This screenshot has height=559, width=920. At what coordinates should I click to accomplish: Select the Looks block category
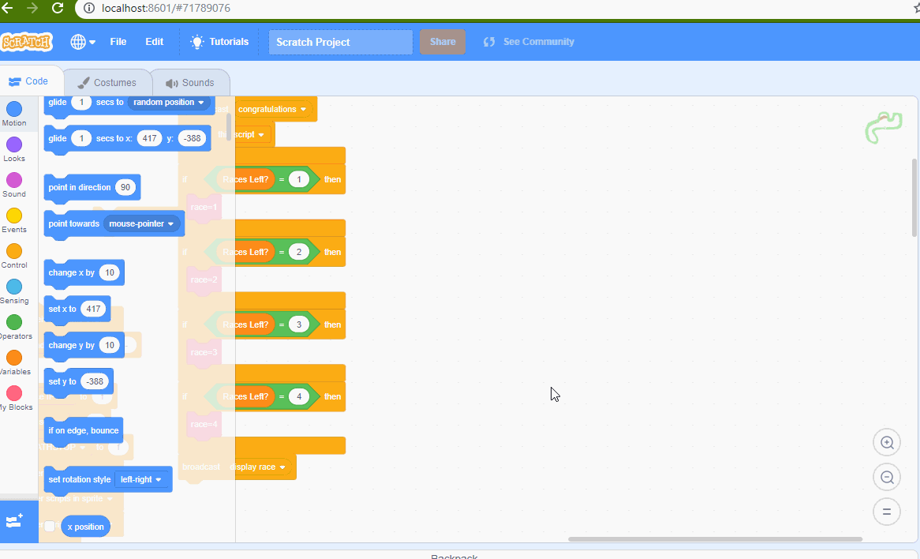(x=14, y=150)
